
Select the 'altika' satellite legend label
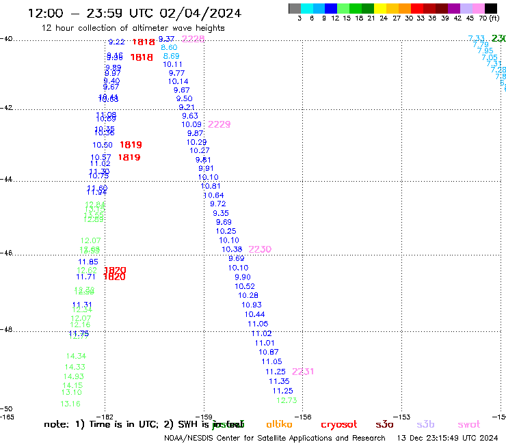point(279,424)
